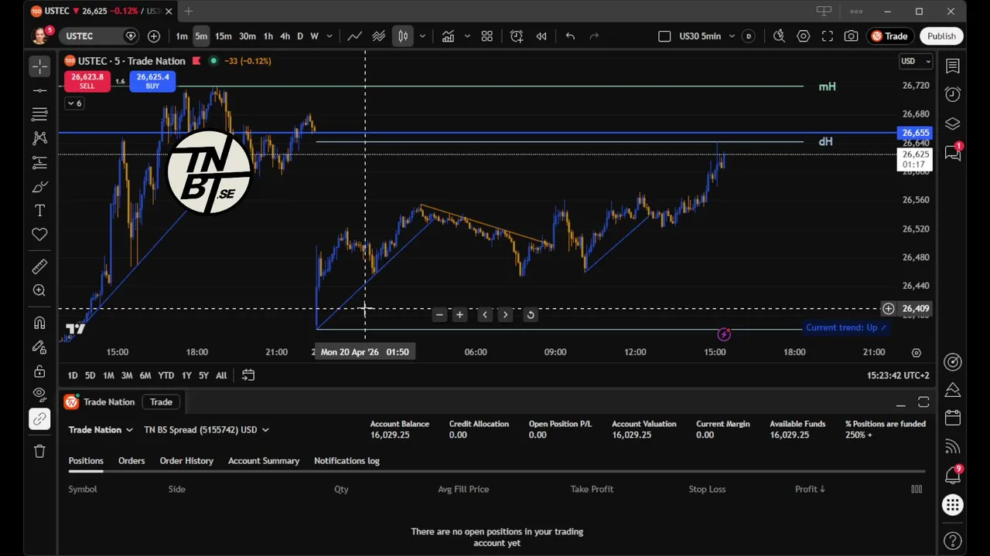Click the red SELL price button
Screen dimensions: 990x556
pyautogui.click(x=87, y=81)
